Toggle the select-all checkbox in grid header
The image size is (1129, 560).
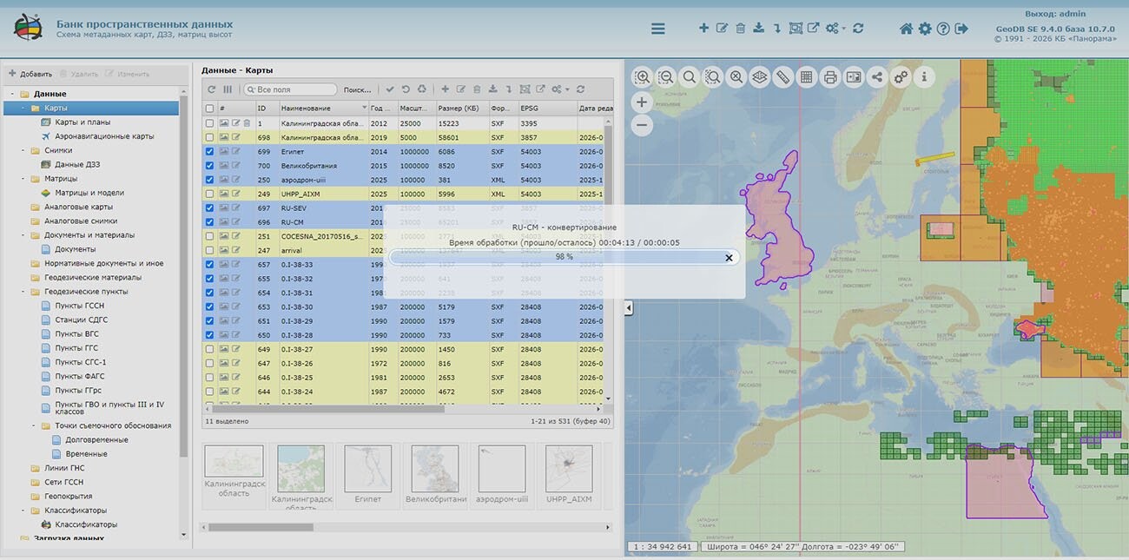209,109
